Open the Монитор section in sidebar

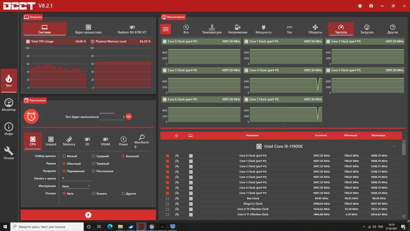[9, 105]
